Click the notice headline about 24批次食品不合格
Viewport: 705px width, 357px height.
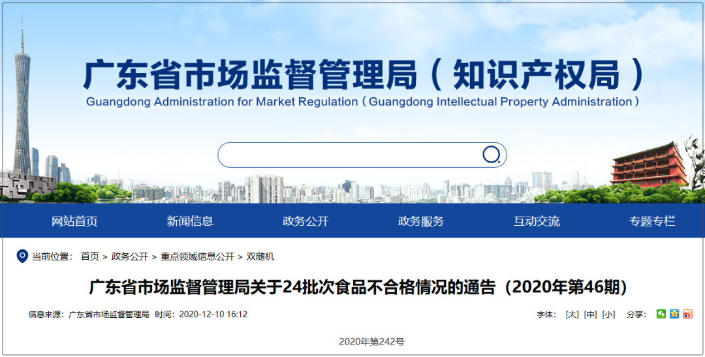358,287
